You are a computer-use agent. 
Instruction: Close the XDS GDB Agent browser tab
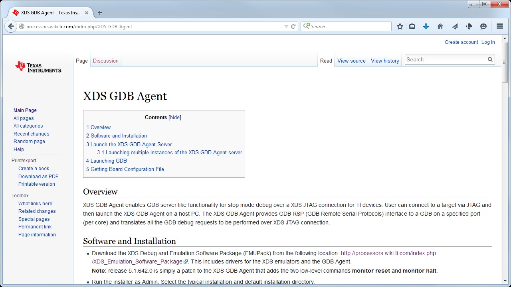point(87,13)
